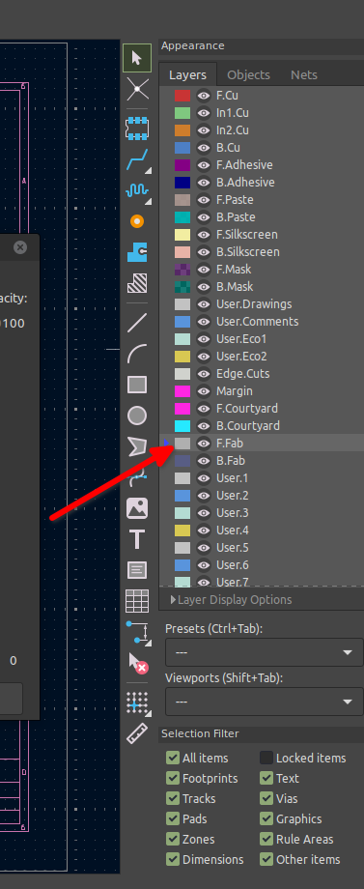
Task: Hide the F.Cu layer
Action: [x=204, y=96]
